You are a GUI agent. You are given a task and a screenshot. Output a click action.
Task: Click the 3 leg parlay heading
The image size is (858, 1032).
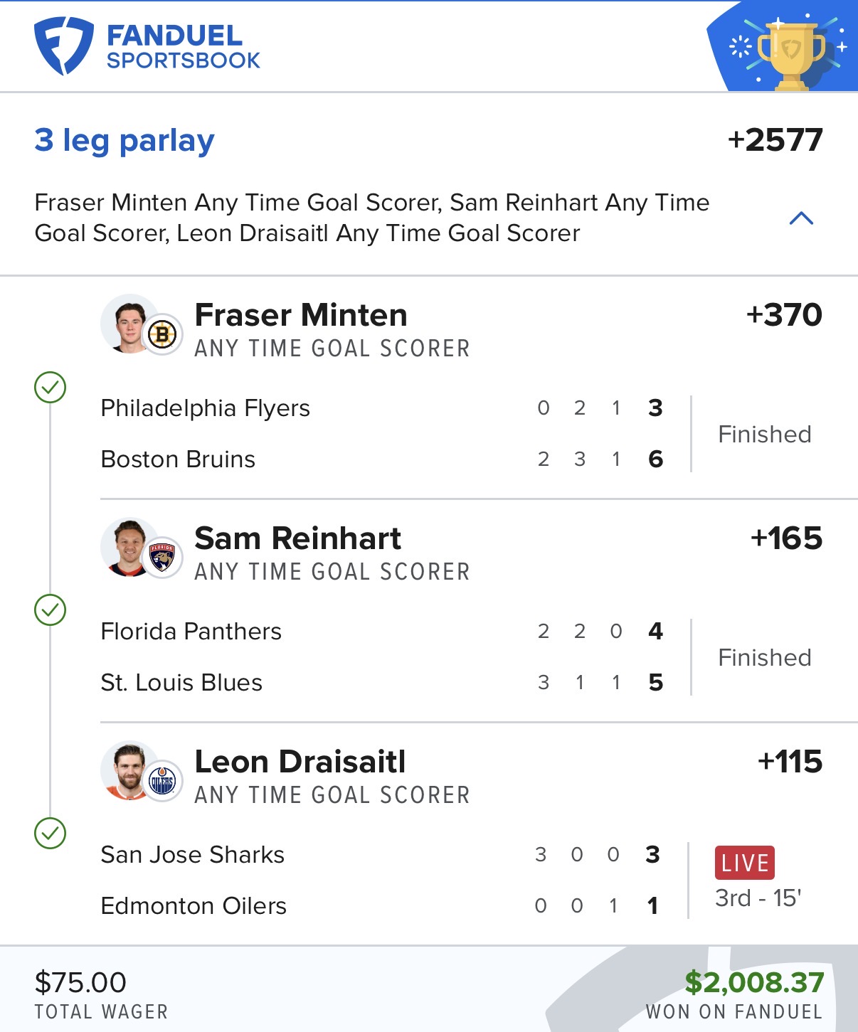pos(125,140)
